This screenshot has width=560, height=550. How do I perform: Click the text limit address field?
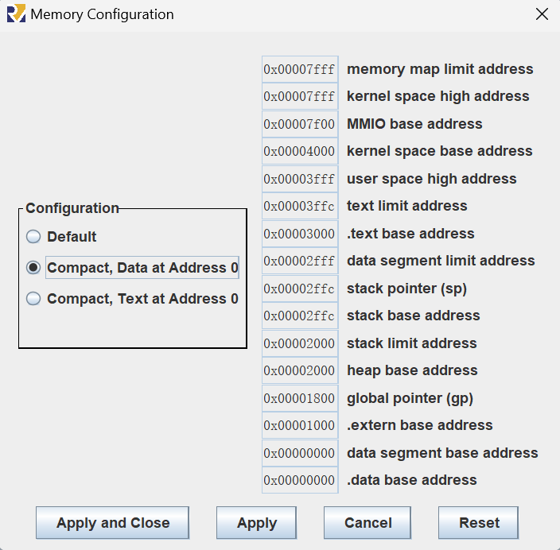pos(300,206)
